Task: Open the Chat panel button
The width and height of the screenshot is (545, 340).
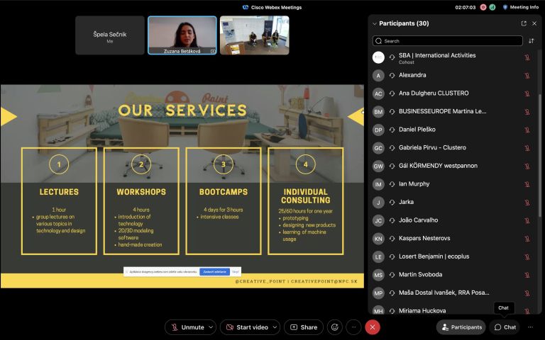Action: (x=505, y=327)
